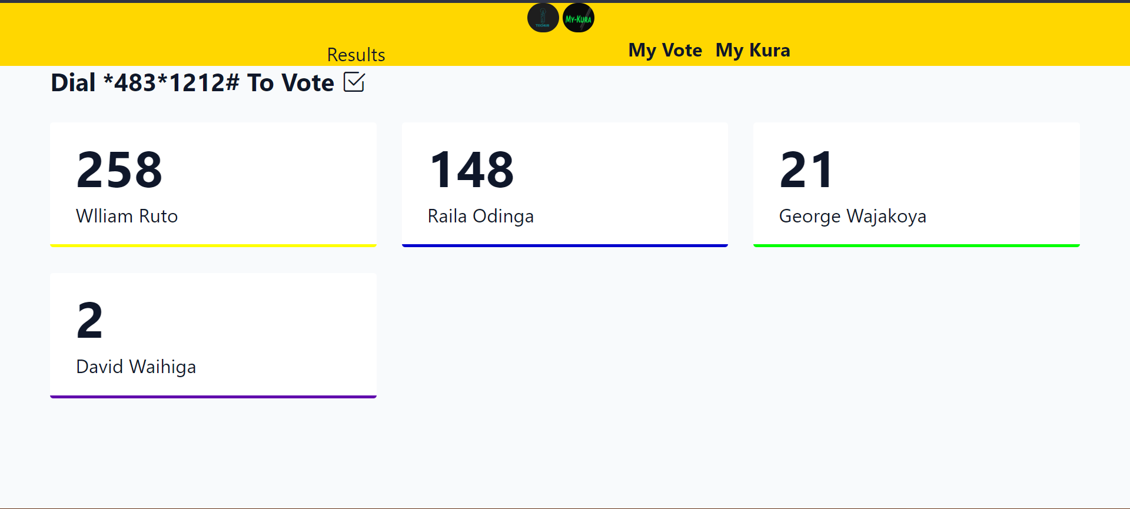This screenshot has width=1130, height=509.
Task: Open the George Wajakoya results card
Action: coord(916,185)
